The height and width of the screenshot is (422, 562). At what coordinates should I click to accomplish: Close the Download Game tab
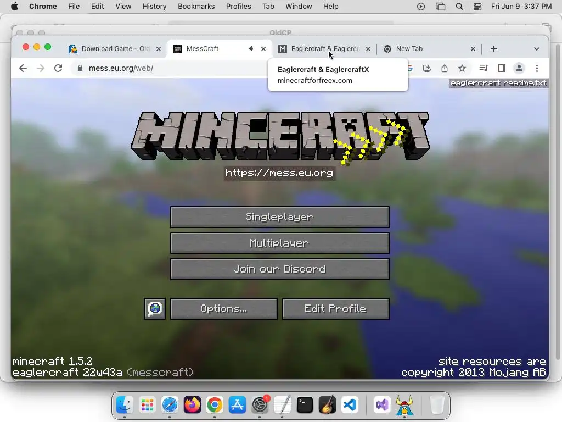point(159,49)
